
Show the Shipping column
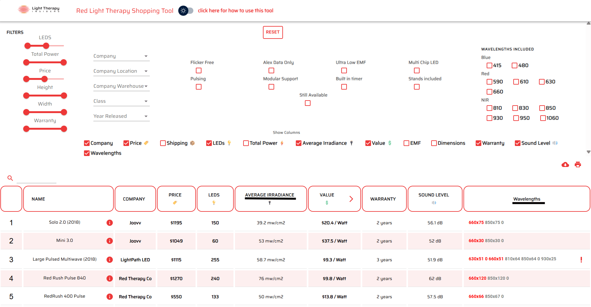point(163,143)
